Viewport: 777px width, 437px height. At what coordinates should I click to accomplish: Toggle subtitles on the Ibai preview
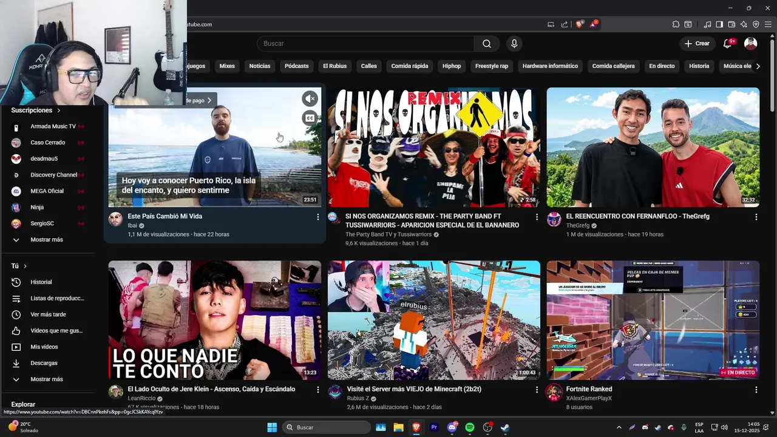click(310, 118)
